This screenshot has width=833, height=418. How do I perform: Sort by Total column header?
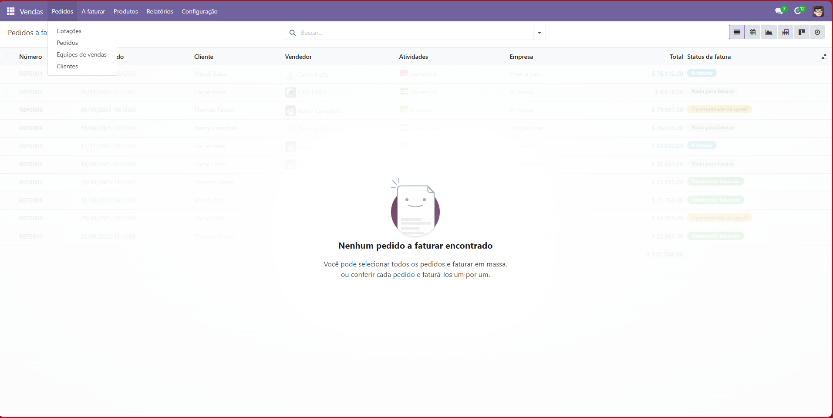(x=676, y=57)
